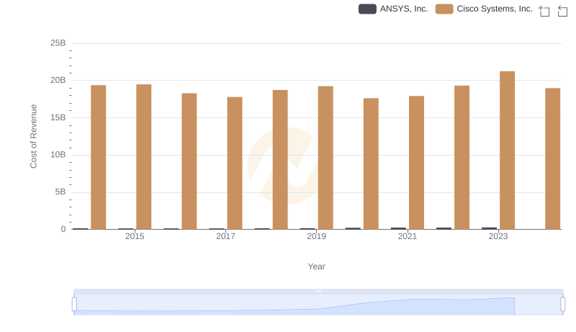Click the zoom-in selection icon in the toolbar

click(544, 10)
